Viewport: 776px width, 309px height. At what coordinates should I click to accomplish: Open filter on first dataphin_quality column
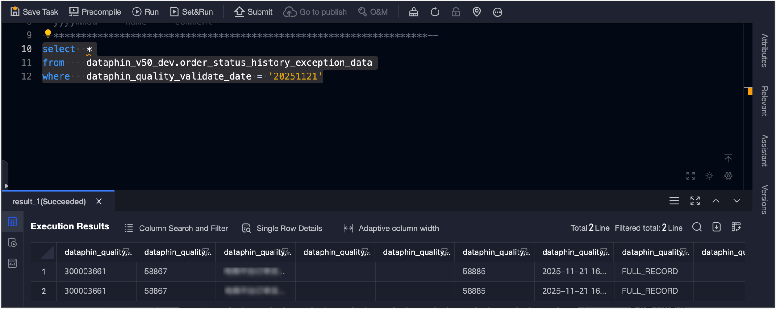(127, 252)
